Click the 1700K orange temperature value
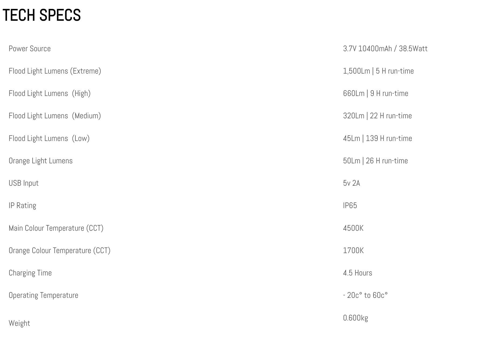 353,251
